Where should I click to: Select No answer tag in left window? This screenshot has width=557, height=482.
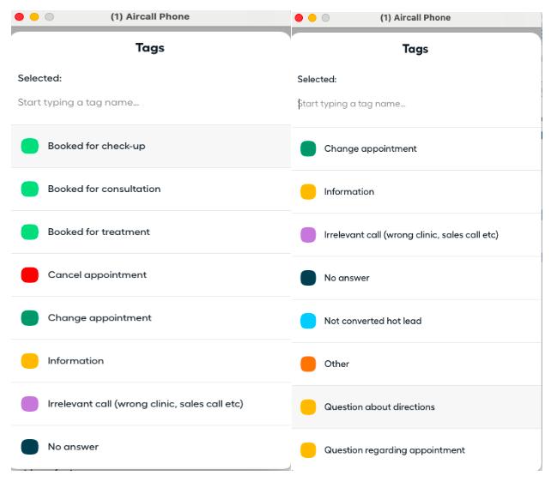[73, 447]
